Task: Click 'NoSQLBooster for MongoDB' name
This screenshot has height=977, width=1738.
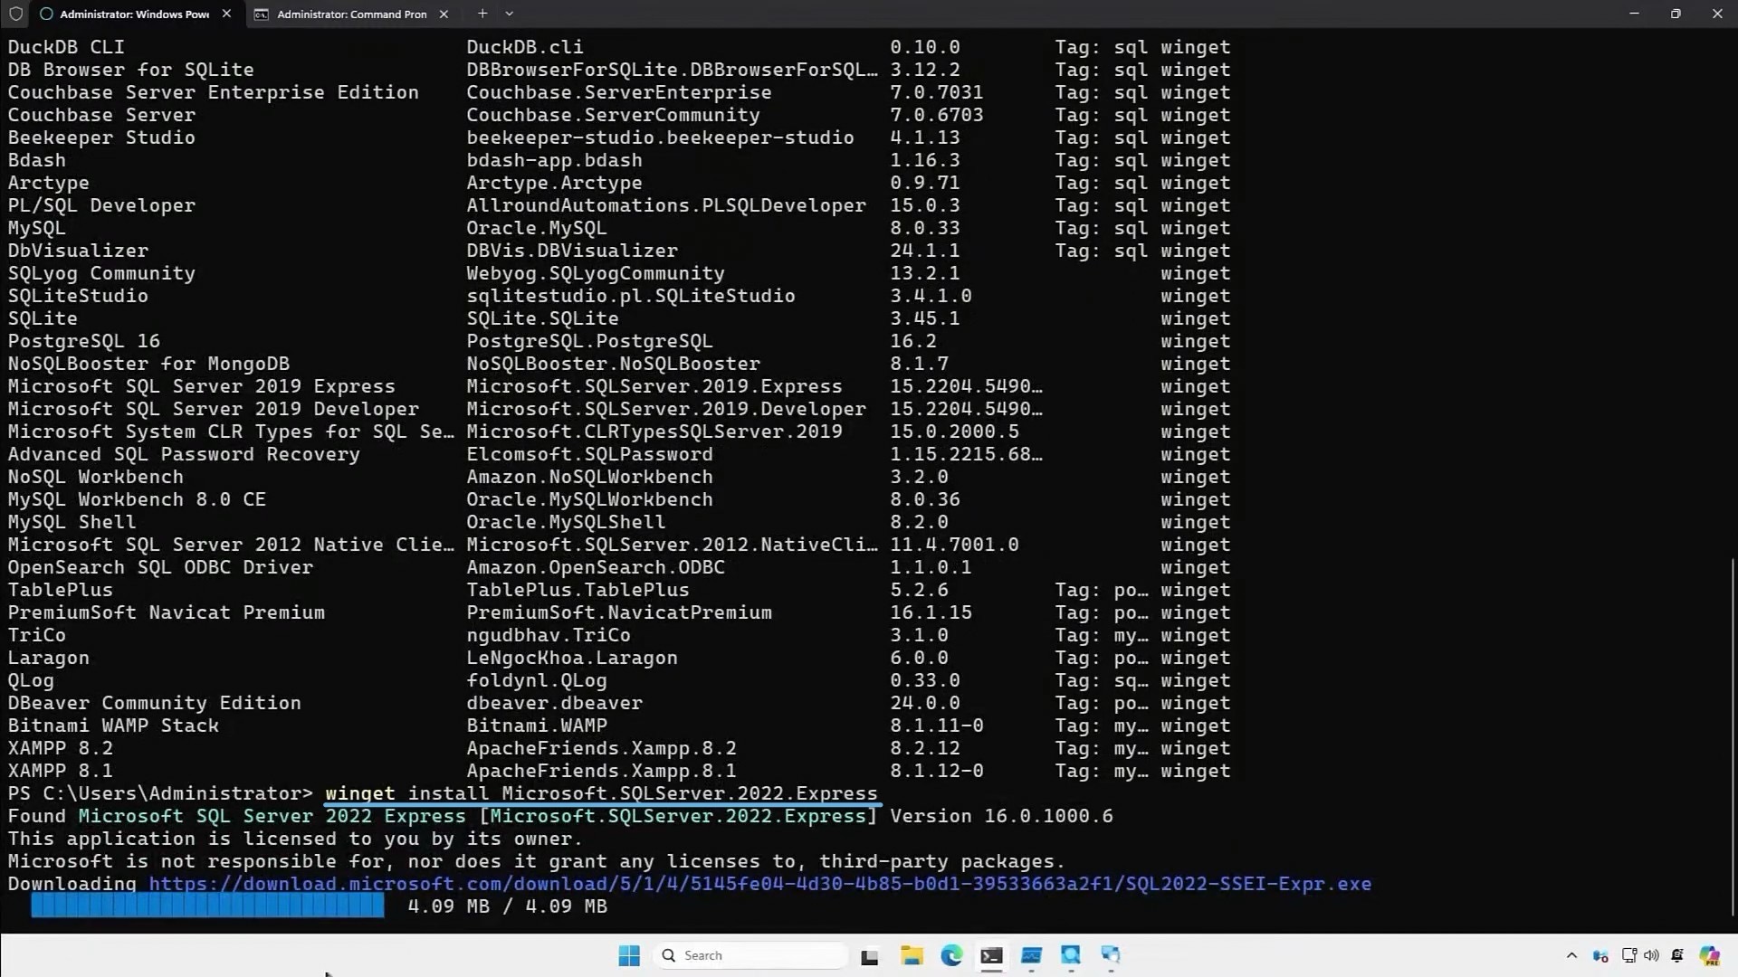Action: pos(148,364)
